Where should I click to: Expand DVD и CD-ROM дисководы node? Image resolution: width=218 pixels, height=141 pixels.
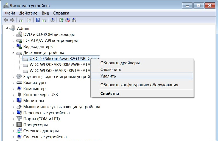[x=13, y=34]
